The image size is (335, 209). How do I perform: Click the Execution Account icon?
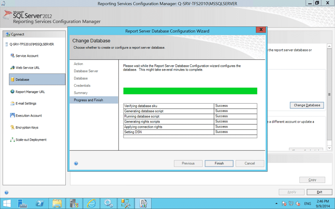[13, 115]
